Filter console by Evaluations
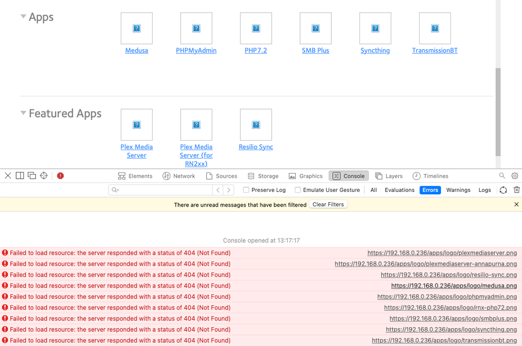This screenshot has height=346, width=522. [400, 190]
